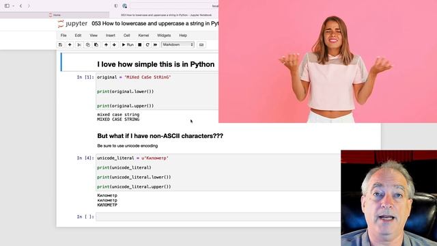
Task: Open the command palette keyboard icon
Action: tap(201, 44)
